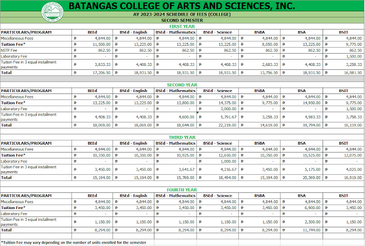This screenshot has width=365, height=246.
Task: Click the First Year BSIT column header
Action: [x=343, y=32]
